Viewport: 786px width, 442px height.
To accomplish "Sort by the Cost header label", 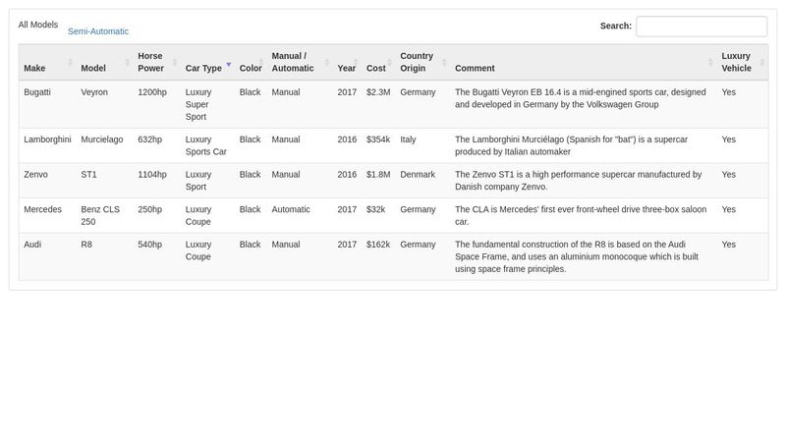I will (376, 68).
